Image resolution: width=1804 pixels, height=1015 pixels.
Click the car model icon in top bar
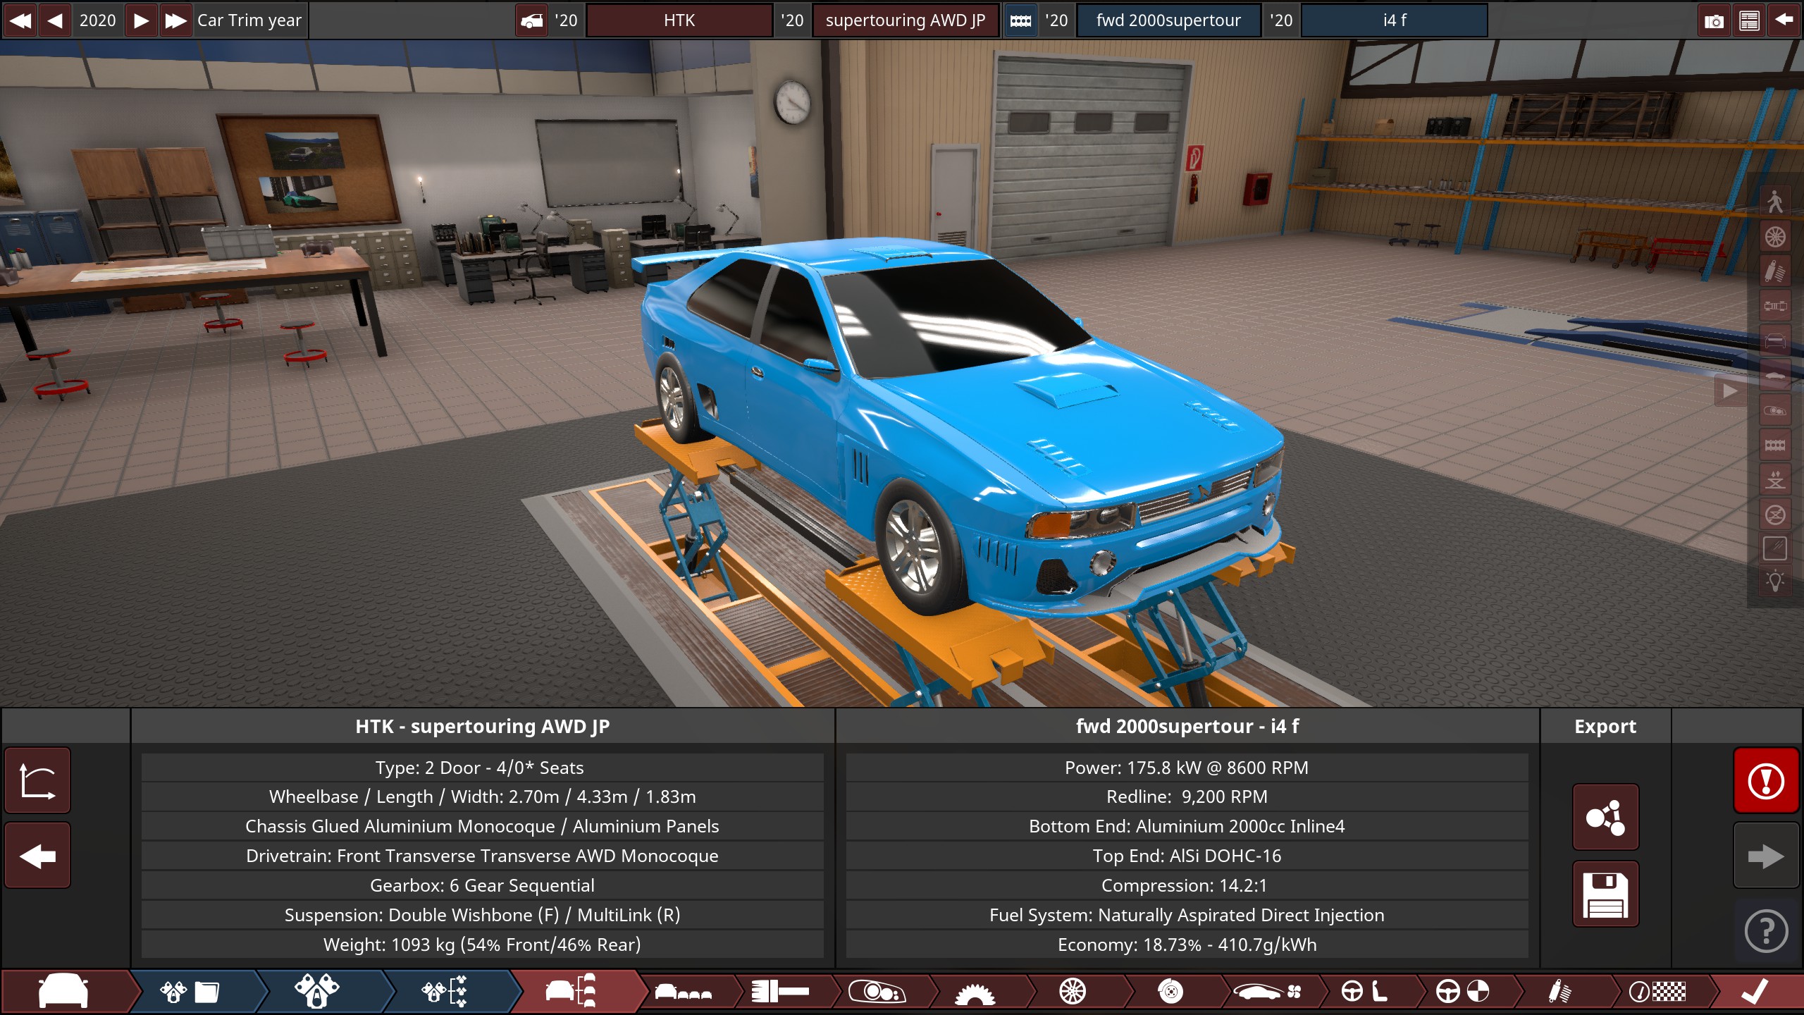(532, 21)
